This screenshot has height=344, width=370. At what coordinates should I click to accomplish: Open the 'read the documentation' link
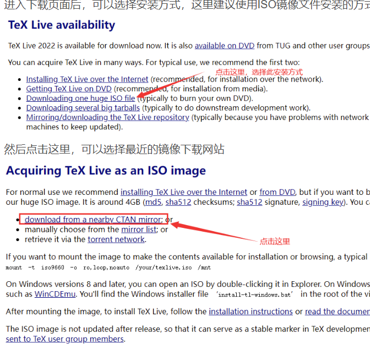click(338, 312)
